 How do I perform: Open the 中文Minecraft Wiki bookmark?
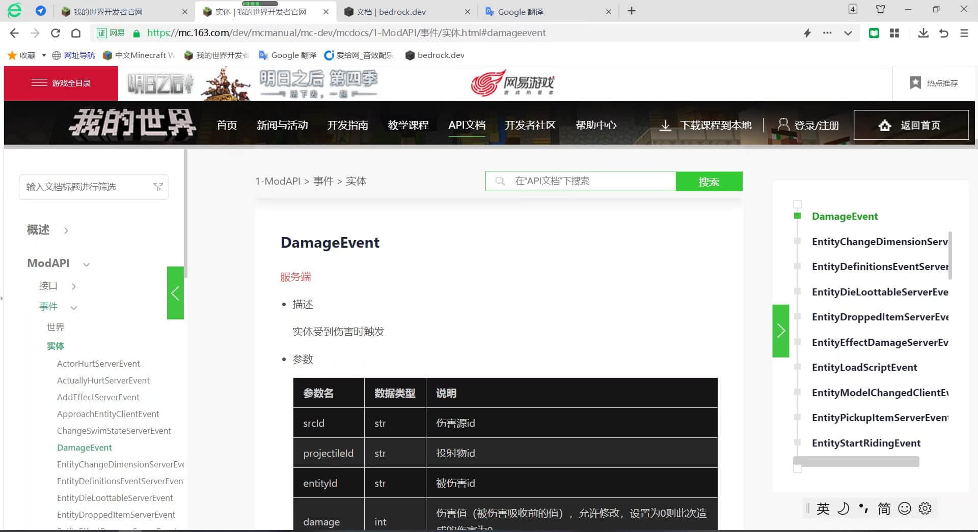[139, 55]
